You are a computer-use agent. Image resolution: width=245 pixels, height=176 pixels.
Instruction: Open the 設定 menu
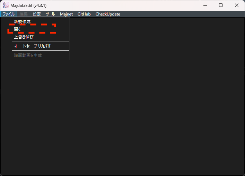[37, 14]
